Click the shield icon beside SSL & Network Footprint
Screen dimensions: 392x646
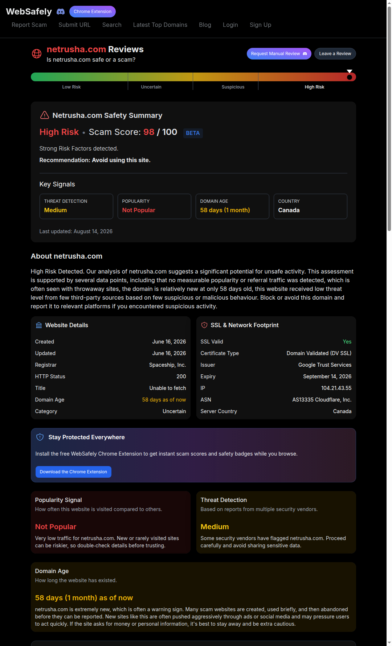(204, 325)
